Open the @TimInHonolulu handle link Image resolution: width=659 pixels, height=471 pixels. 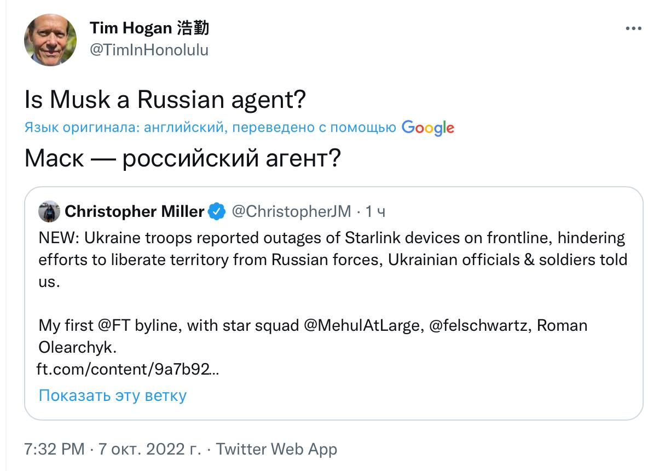(149, 50)
